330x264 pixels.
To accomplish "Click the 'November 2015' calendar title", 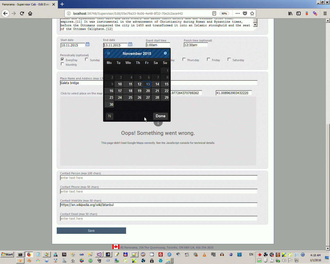I will click(137, 54).
